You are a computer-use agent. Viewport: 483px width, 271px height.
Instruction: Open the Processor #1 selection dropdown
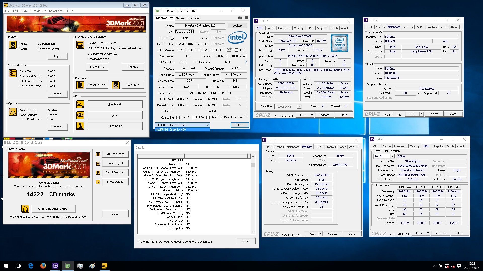pyautogui.click(x=288, y=107)
